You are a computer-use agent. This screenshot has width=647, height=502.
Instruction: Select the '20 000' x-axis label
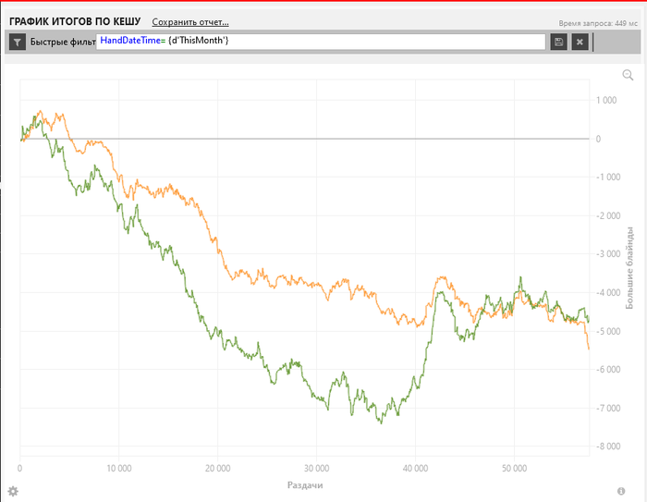tap(217, 468)
